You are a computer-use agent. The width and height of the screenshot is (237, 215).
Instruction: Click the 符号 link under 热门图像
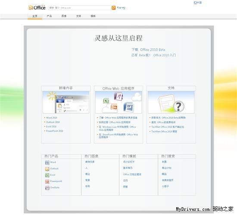click(x=87, y=186)
